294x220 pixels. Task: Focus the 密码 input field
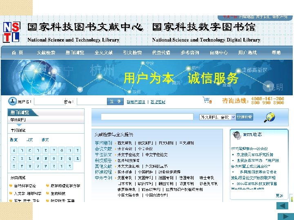(x=92, y=102)
